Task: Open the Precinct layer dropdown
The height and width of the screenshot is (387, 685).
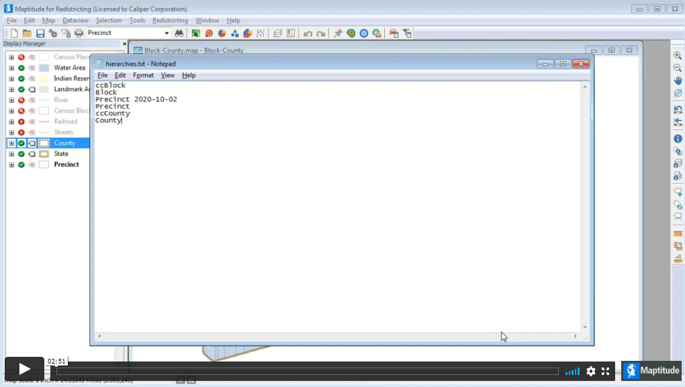Action: coord(167,33)
